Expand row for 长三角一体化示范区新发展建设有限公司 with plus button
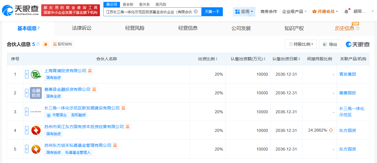Image resolution: width=377 pixels, height=163 pixels. [x=27, y=112]
